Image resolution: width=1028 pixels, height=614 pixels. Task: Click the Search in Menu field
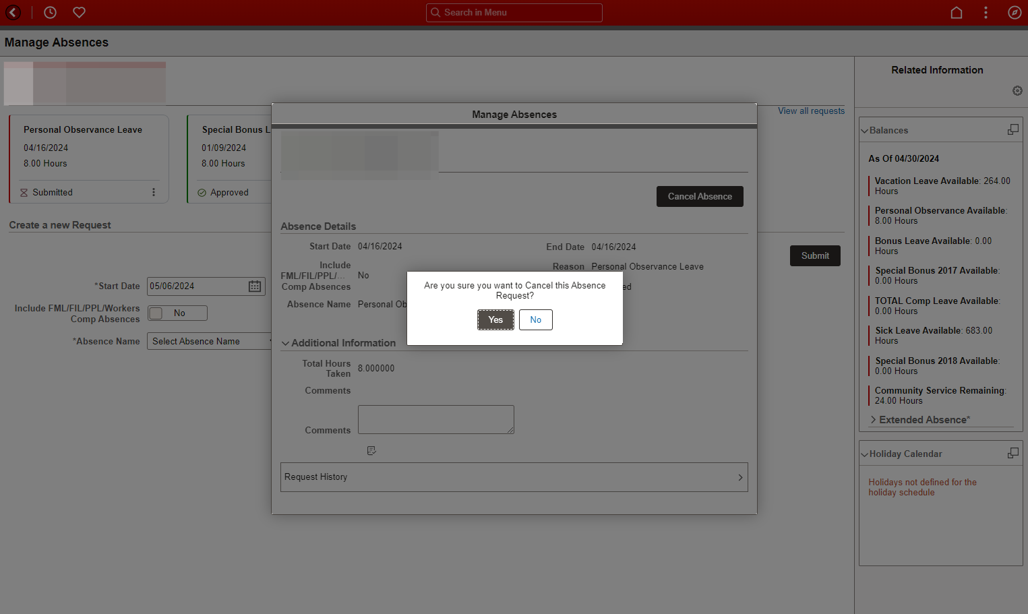click(x=514, y=13)
